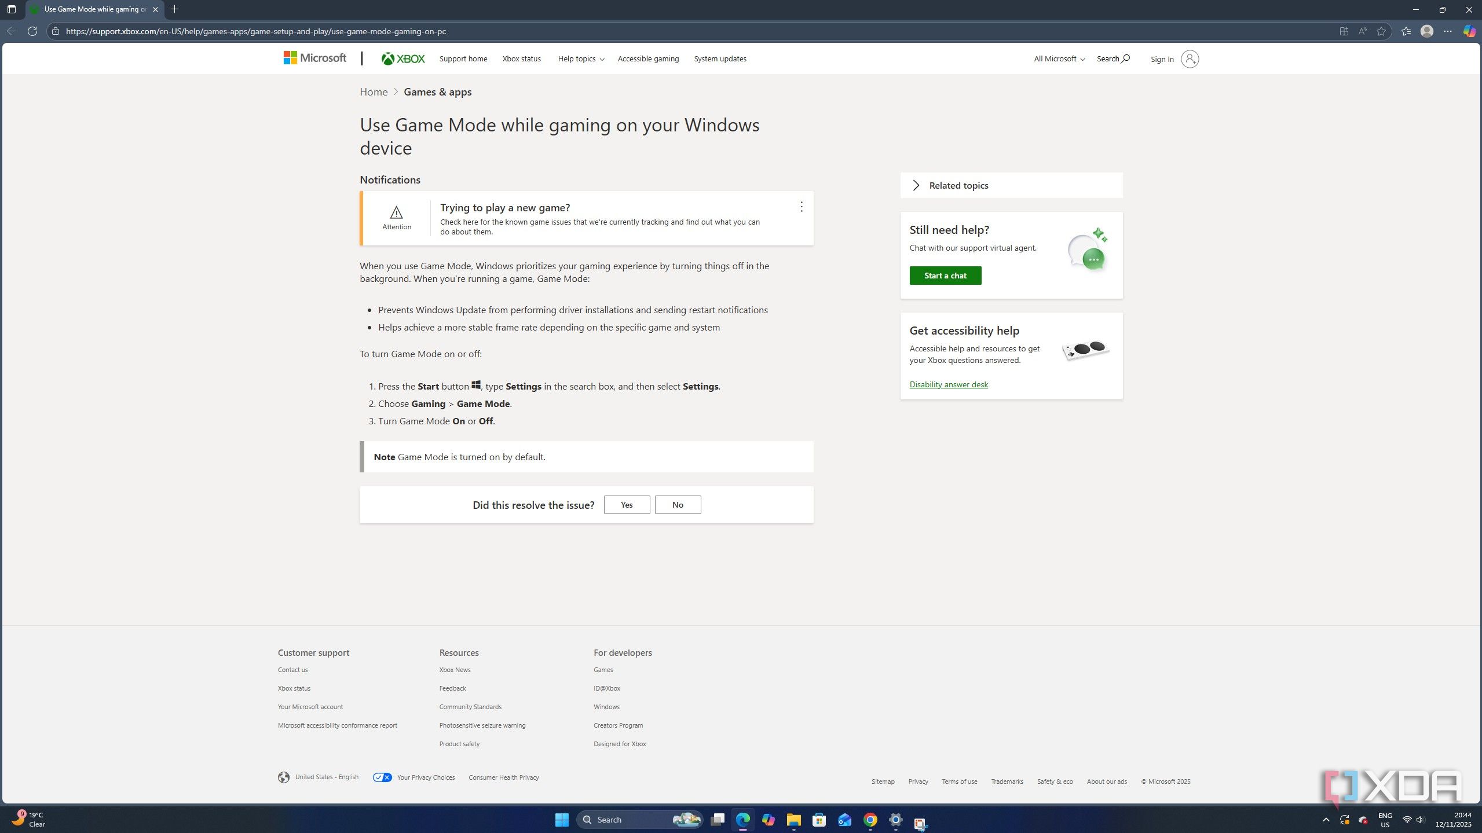Answer No to resolve question
The height and width of the screenshot is (833, 1482).
678,505
